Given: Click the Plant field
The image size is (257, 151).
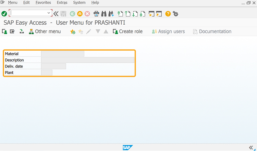Looking at the screenshot, I should pos(47,72).
